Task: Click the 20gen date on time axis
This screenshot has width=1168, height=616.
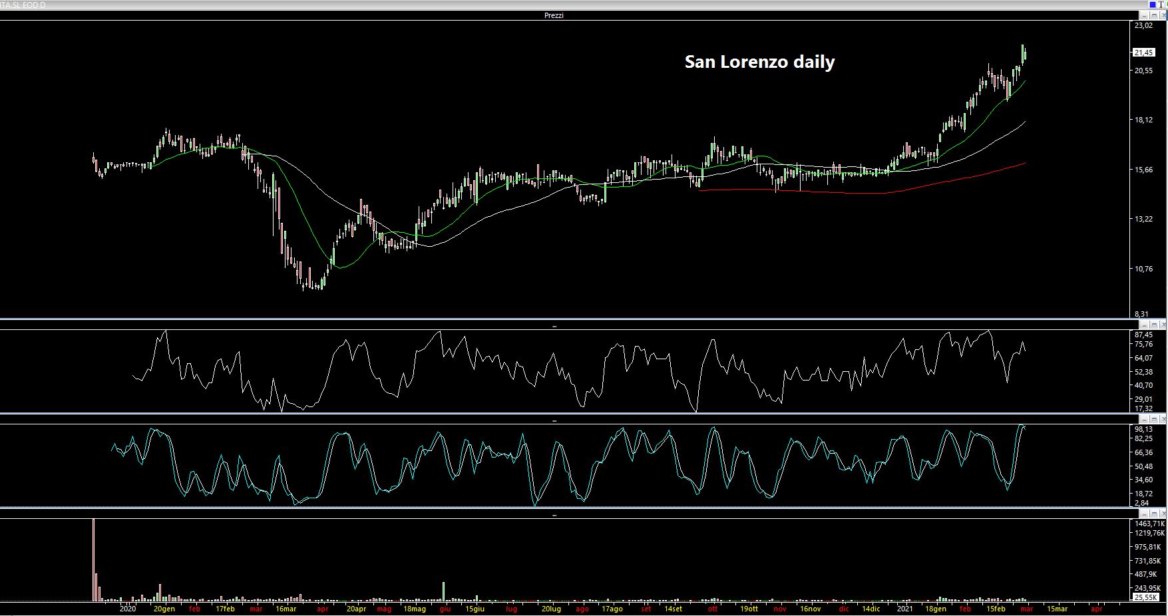Action: (x=164, y=609)
